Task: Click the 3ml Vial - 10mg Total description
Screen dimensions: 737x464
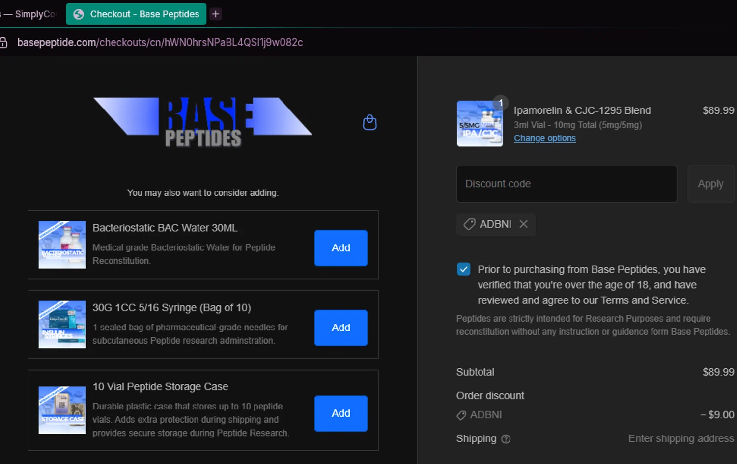Action: [x=578, y=125]
